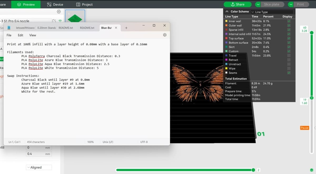Toggle display of Outer wall lines
This screenshot has width=316, height=174.
289,25
